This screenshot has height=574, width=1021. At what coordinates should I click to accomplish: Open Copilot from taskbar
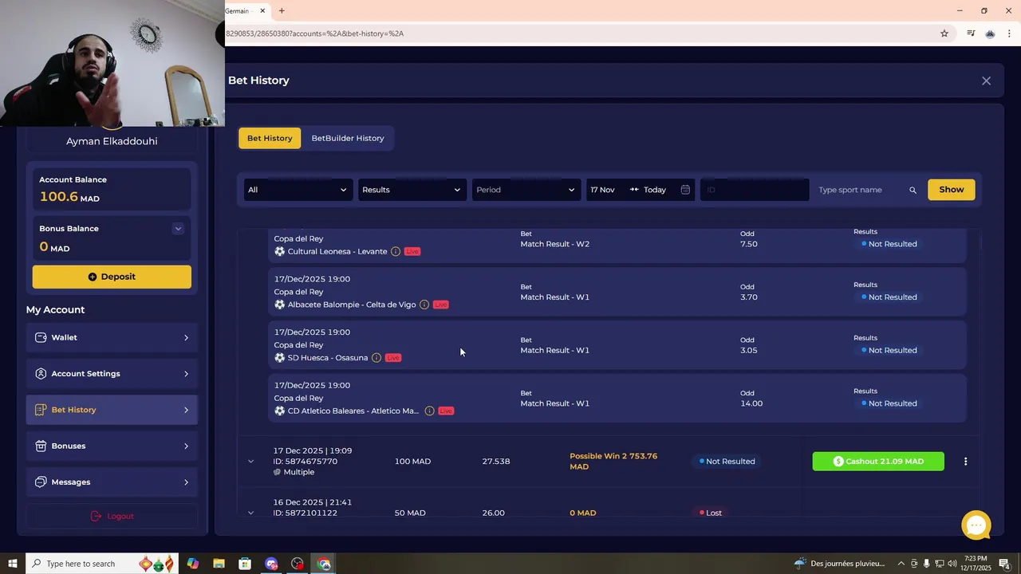(192, 564)
